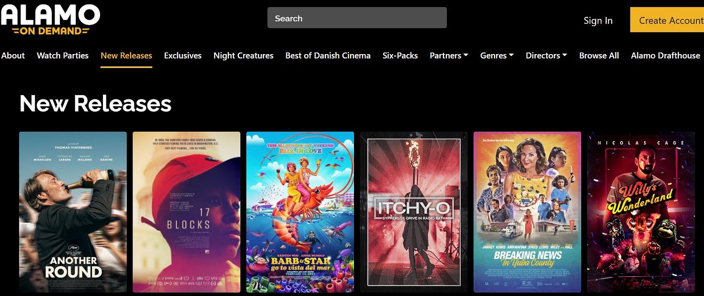This screenshot has width=704, height=296.
Task: Open the 17 Blocks poster
Action: (x=187, y=212)
